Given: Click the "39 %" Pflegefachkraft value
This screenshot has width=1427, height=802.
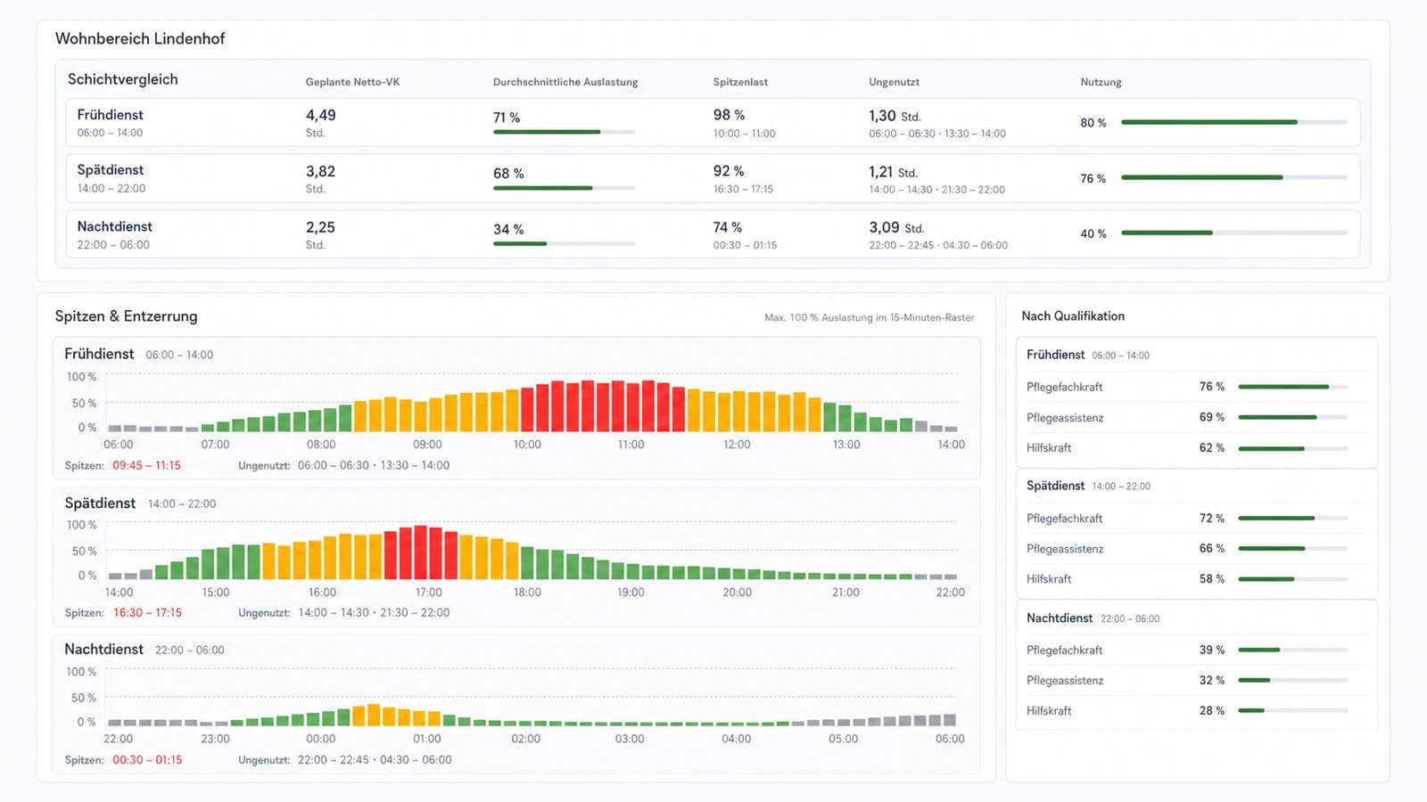Looking at the screenshot, I should click(x=1212, y=650).
